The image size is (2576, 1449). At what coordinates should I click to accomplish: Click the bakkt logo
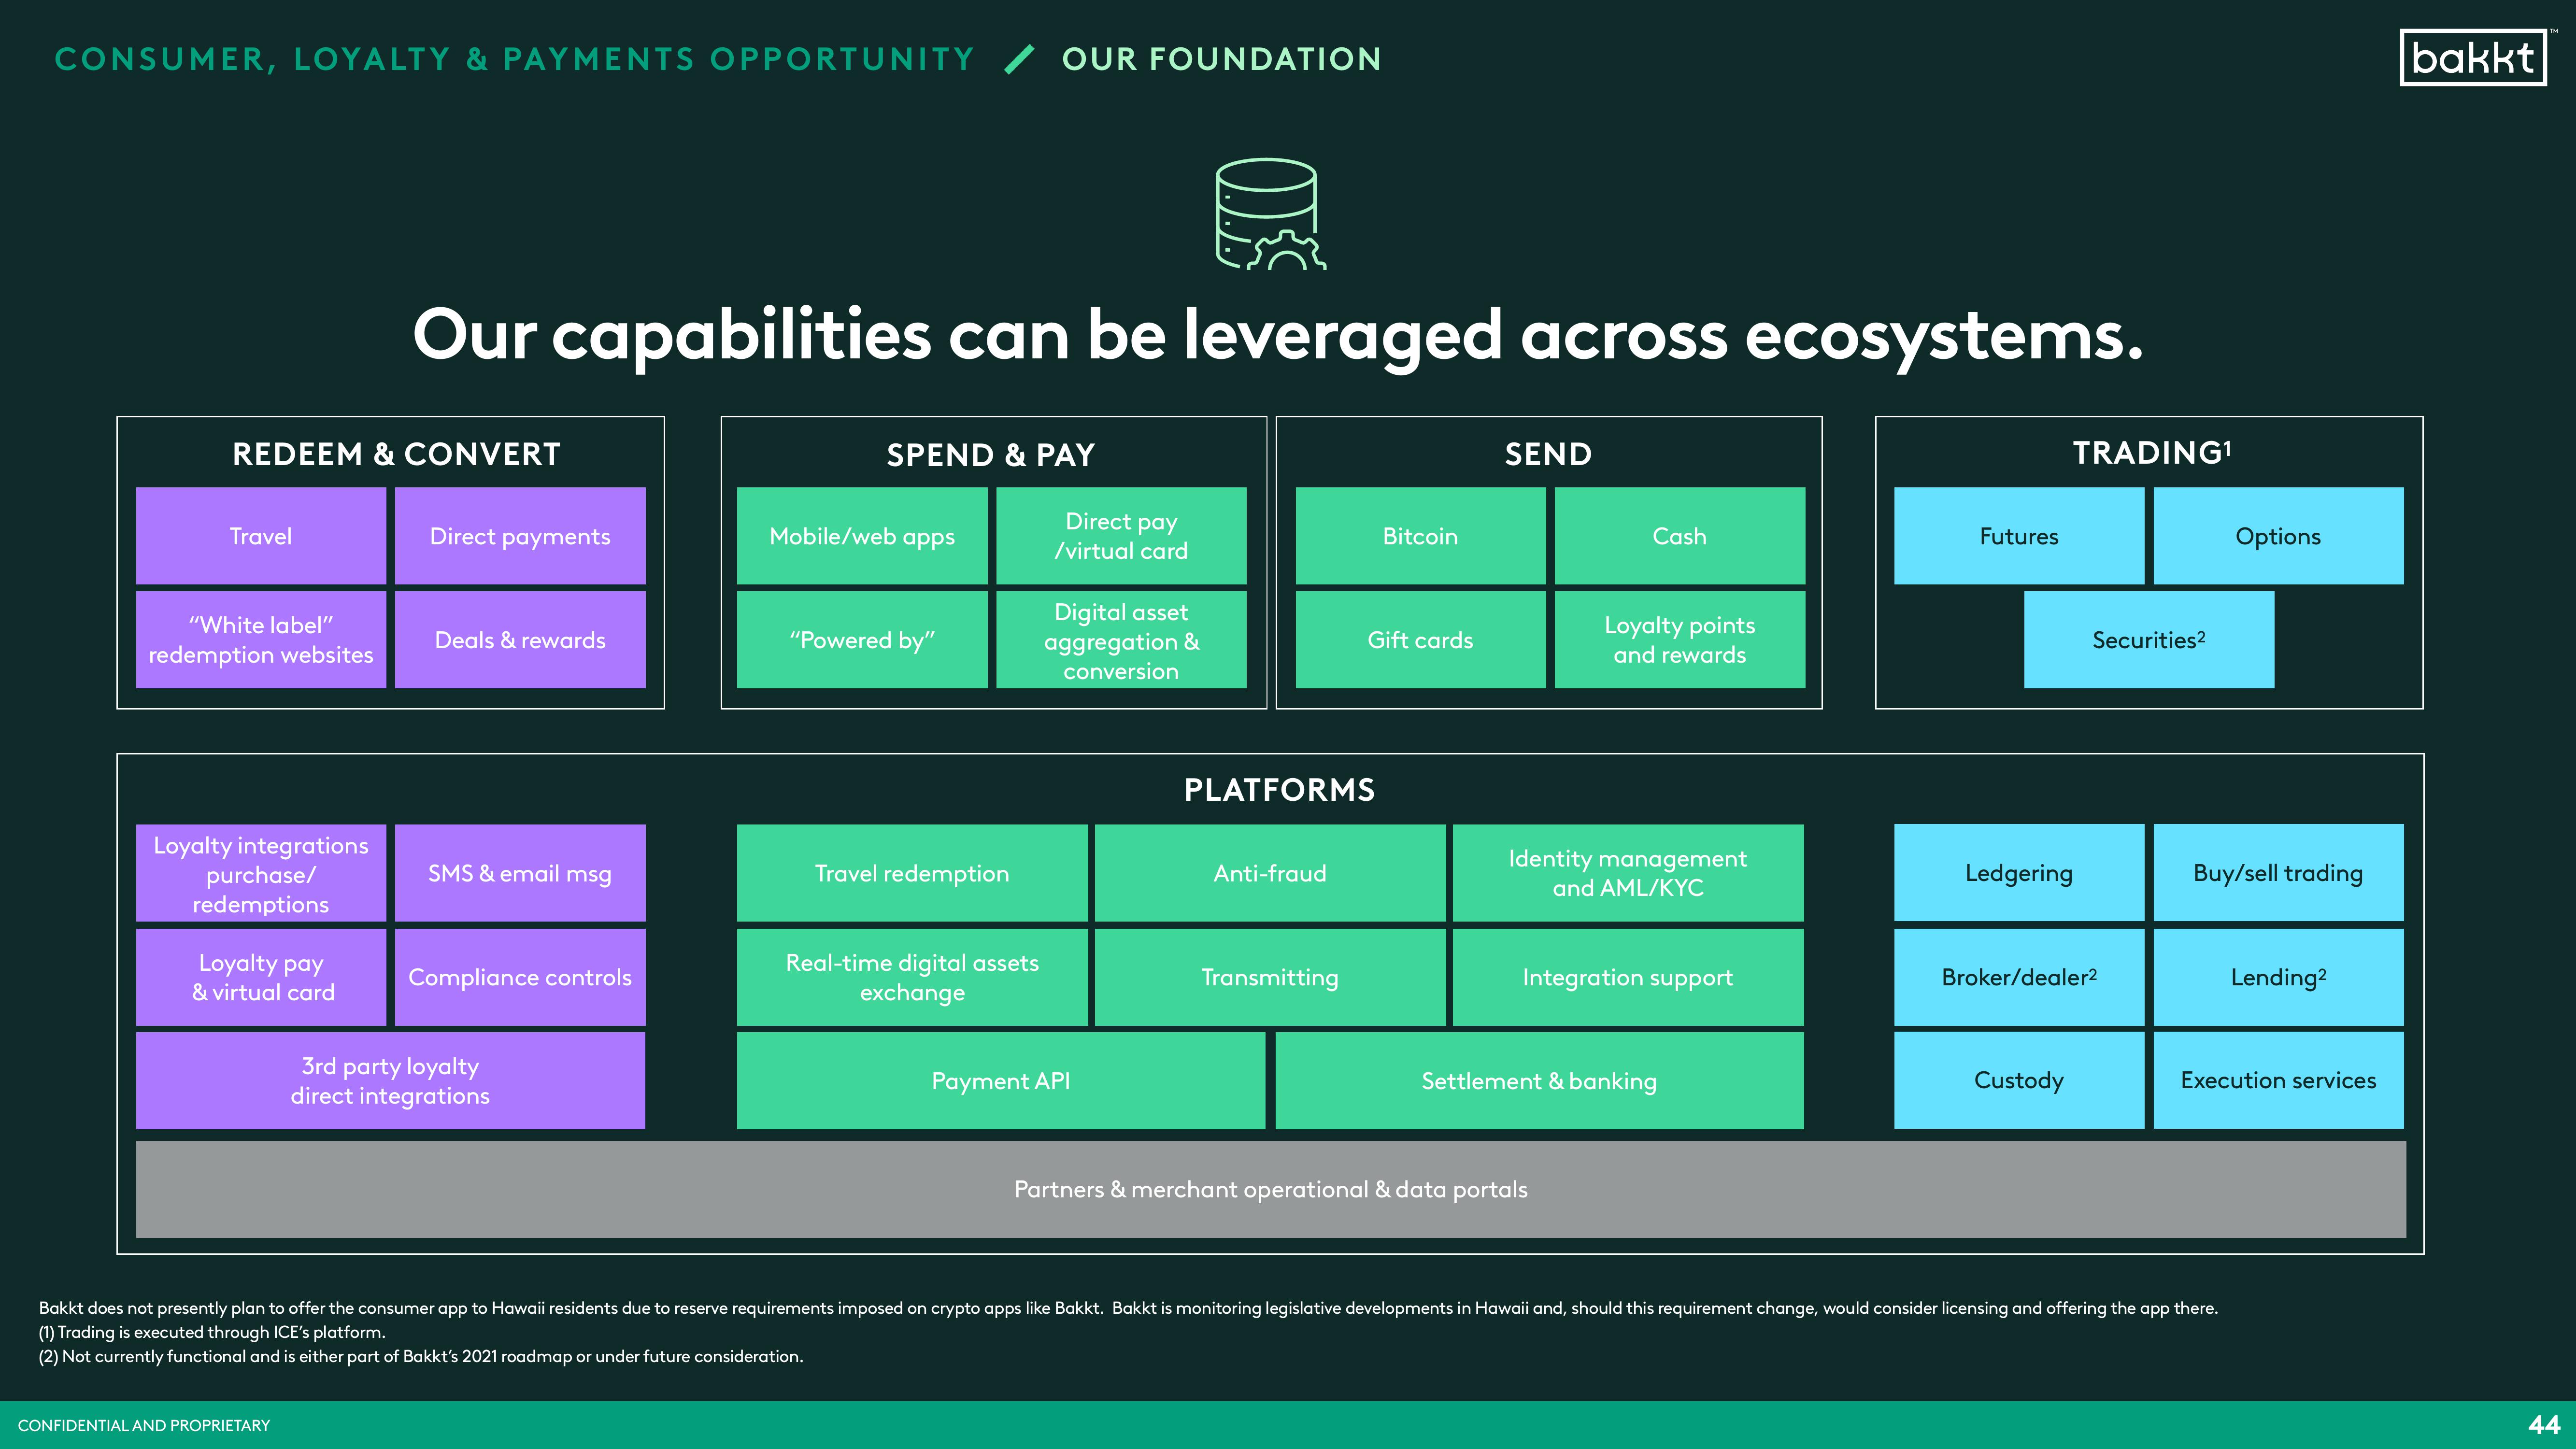pos(2473,58)
